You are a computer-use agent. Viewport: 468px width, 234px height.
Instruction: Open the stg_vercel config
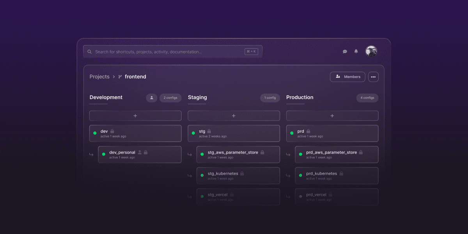(238, 197)
